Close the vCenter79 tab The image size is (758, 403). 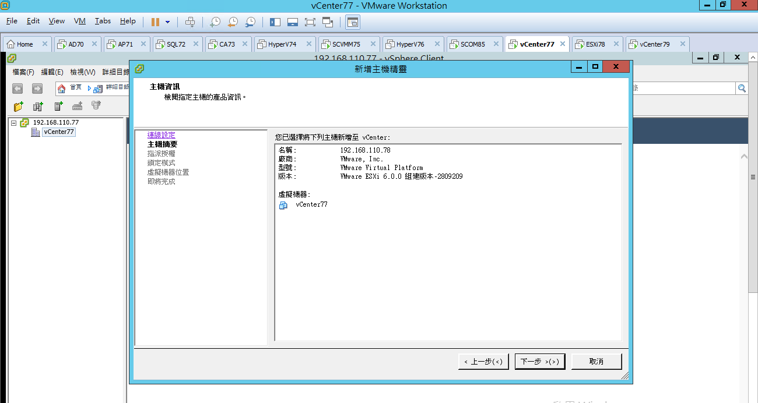(682, 44)
